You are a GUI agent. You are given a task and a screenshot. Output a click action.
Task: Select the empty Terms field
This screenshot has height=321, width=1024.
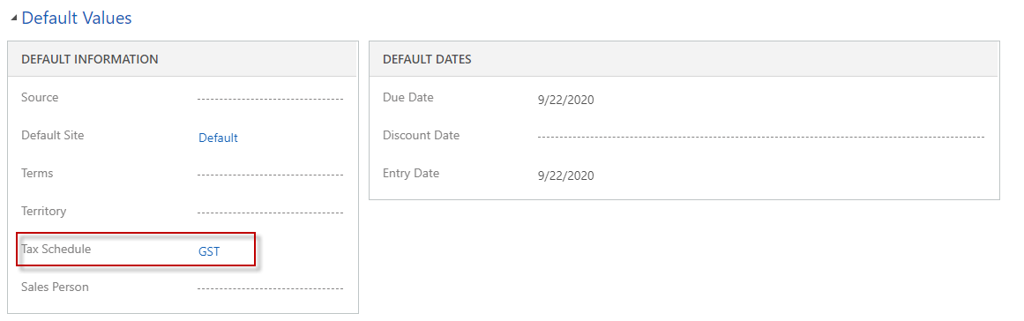(271, 175)
